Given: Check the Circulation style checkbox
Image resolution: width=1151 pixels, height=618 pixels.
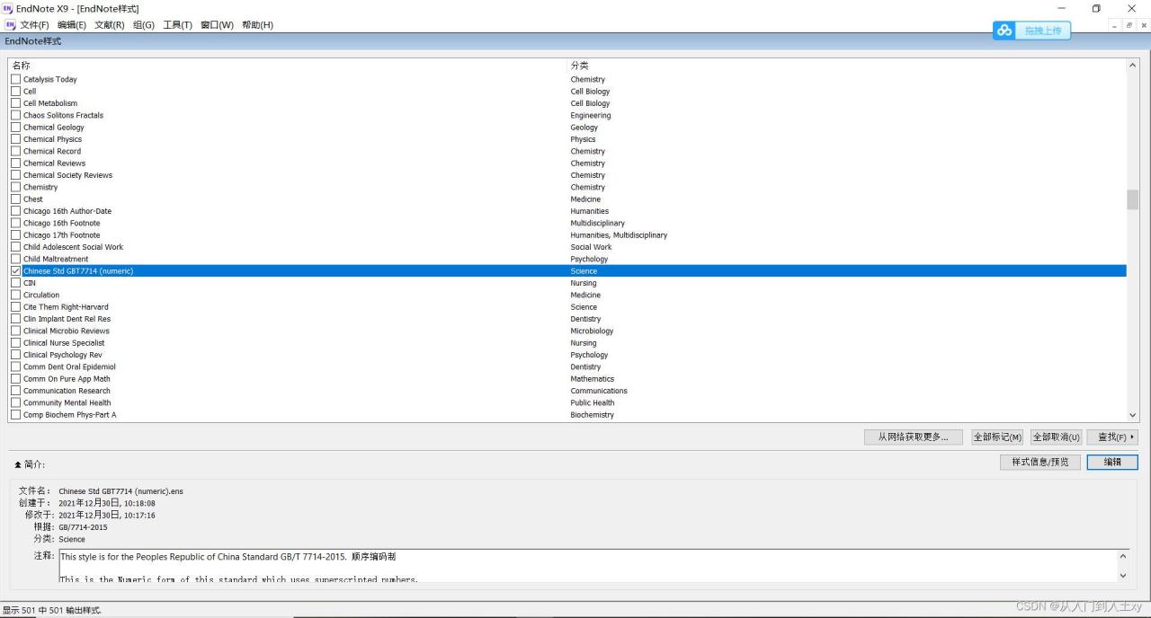Looking at the screenshot, I should [15, 295].
